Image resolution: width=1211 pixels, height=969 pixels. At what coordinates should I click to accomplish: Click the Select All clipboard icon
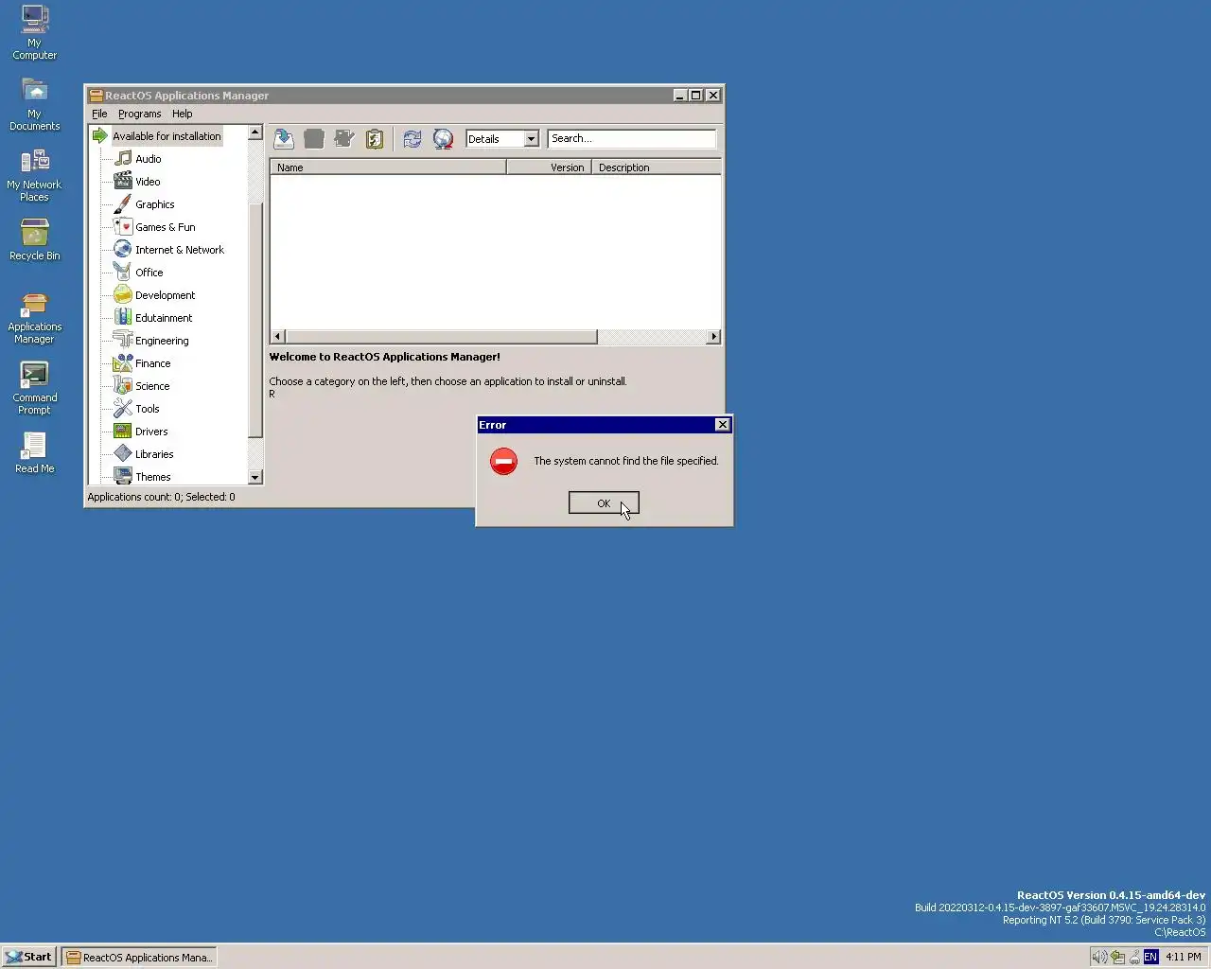[x=375, y=139]
